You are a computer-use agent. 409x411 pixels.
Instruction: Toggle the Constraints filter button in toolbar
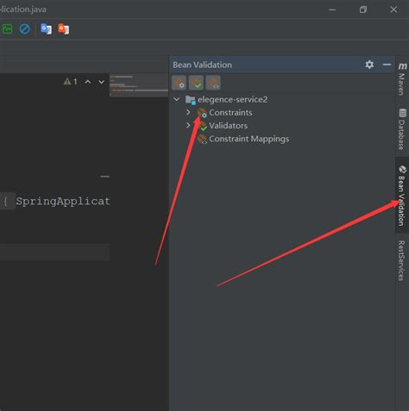tap(179, 83)
